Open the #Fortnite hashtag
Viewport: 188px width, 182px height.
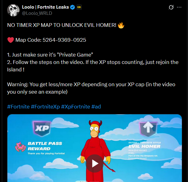click(18, 107)
